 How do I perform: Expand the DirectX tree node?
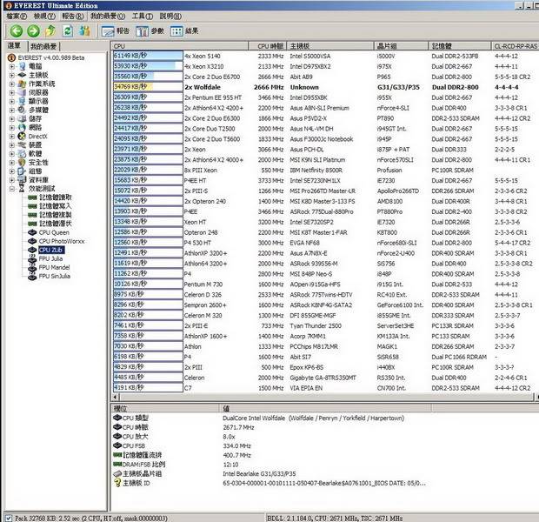[12, 136]
